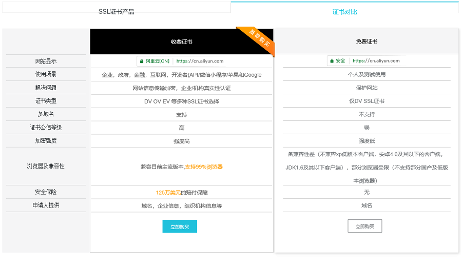The image size is (462, 270).
Task: Click the 免费证书 column header
Action: [367, 41]
